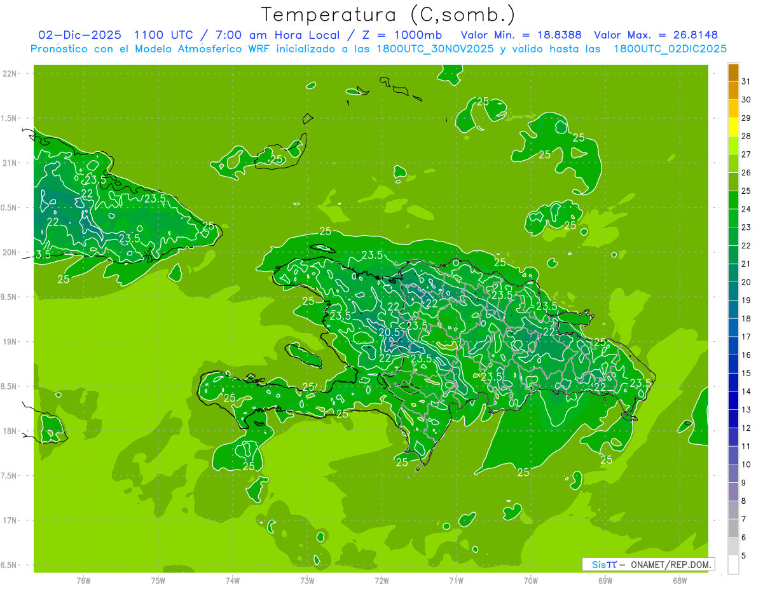Click the color bar value "15"
Screen dimensions: 763x589
[x=746, y=373]
